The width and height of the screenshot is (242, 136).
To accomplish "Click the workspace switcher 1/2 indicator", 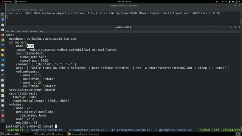I will pyautogui.click(x=238, y=134).
